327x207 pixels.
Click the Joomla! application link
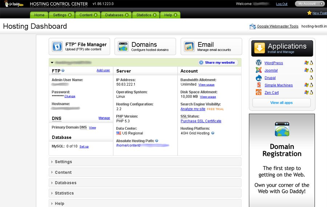coord(271,70)
